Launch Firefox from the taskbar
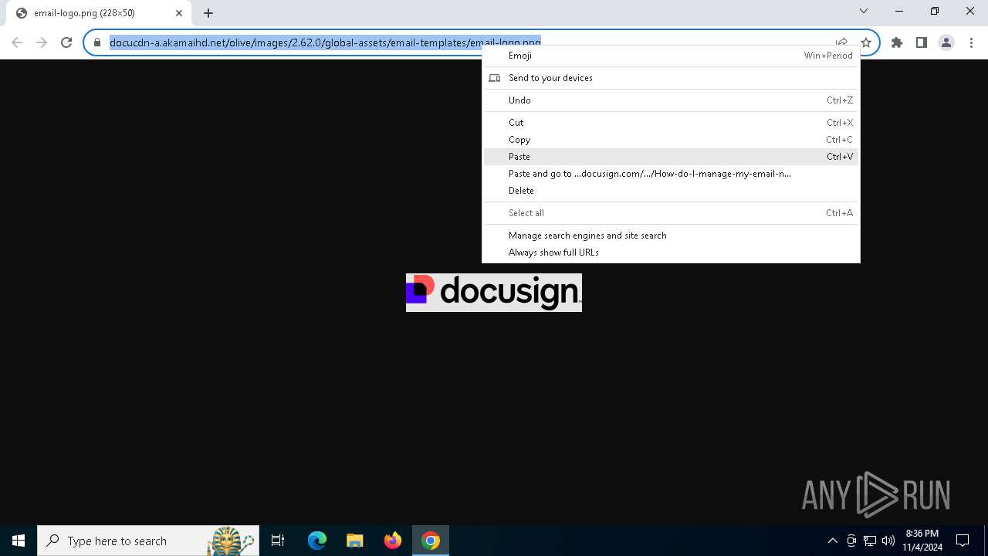 393,541
